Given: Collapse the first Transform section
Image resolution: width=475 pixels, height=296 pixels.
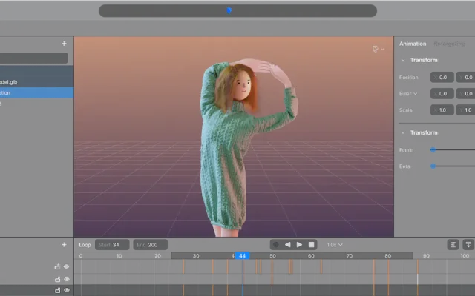Looking at the screenshot, I should pos(403,60).
